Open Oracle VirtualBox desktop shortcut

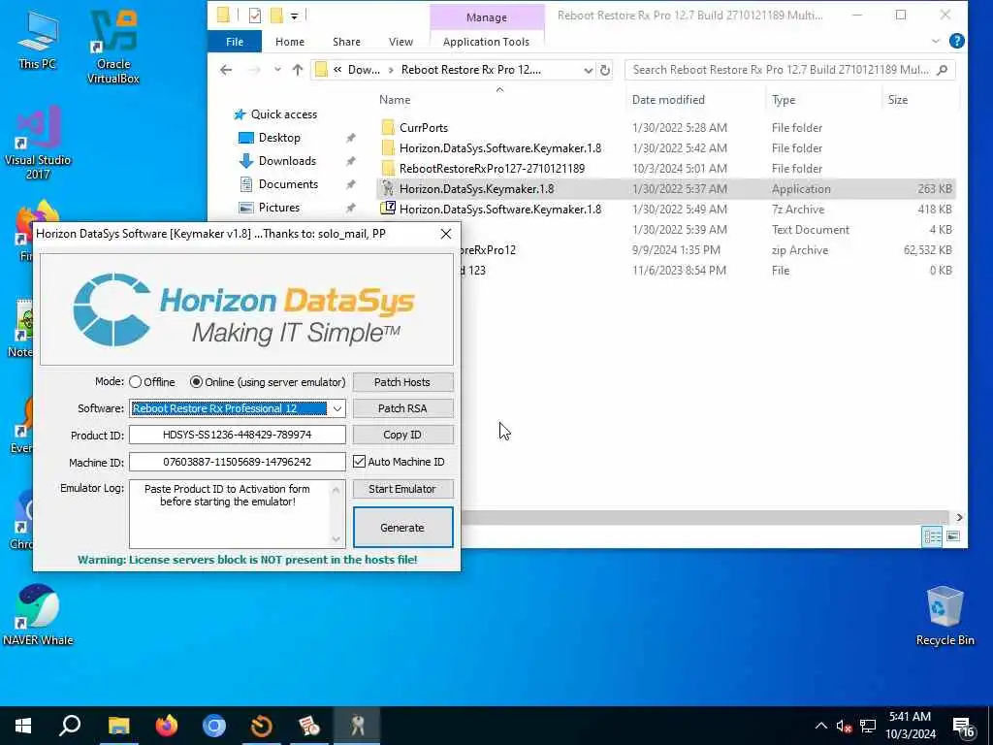point(113,47)
